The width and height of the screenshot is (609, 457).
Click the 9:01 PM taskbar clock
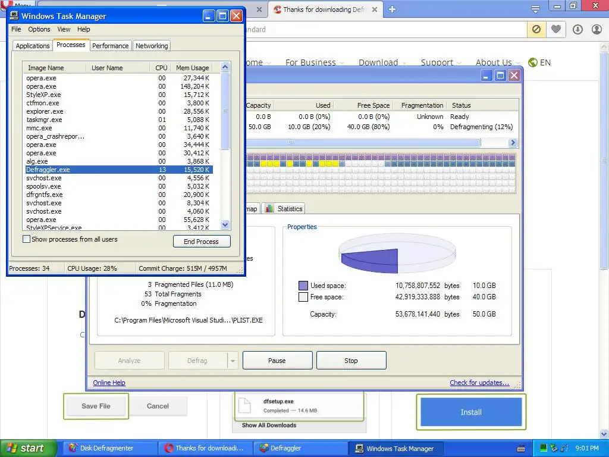click(x=587, y=448)
